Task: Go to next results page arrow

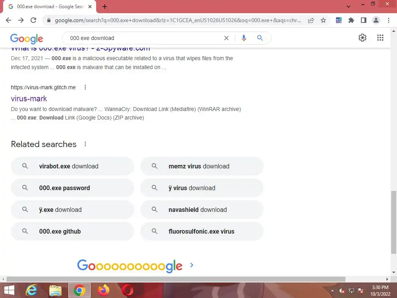Action: [x=192, y=265]
